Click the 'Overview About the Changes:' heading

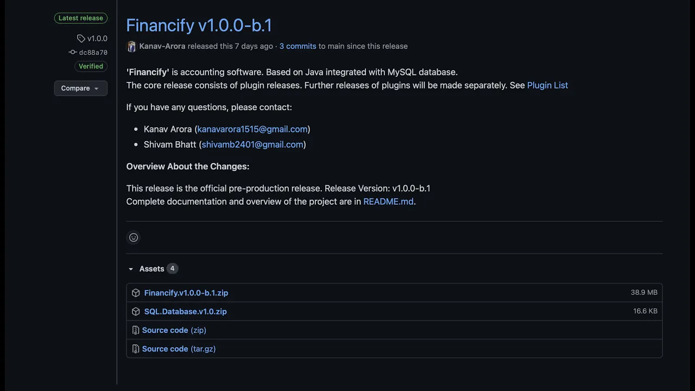[188, 166]
